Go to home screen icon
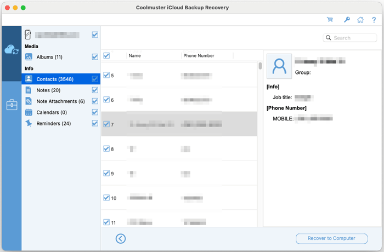The width and height of the screenshot is (384, 252). [x=360, y=20]
